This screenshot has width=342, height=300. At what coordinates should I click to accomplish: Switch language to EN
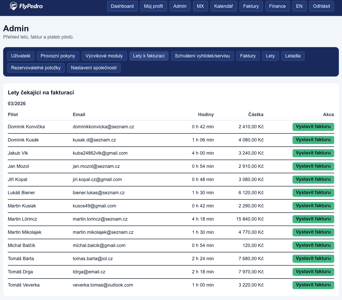pyautogui.click(x=299, y=6)
